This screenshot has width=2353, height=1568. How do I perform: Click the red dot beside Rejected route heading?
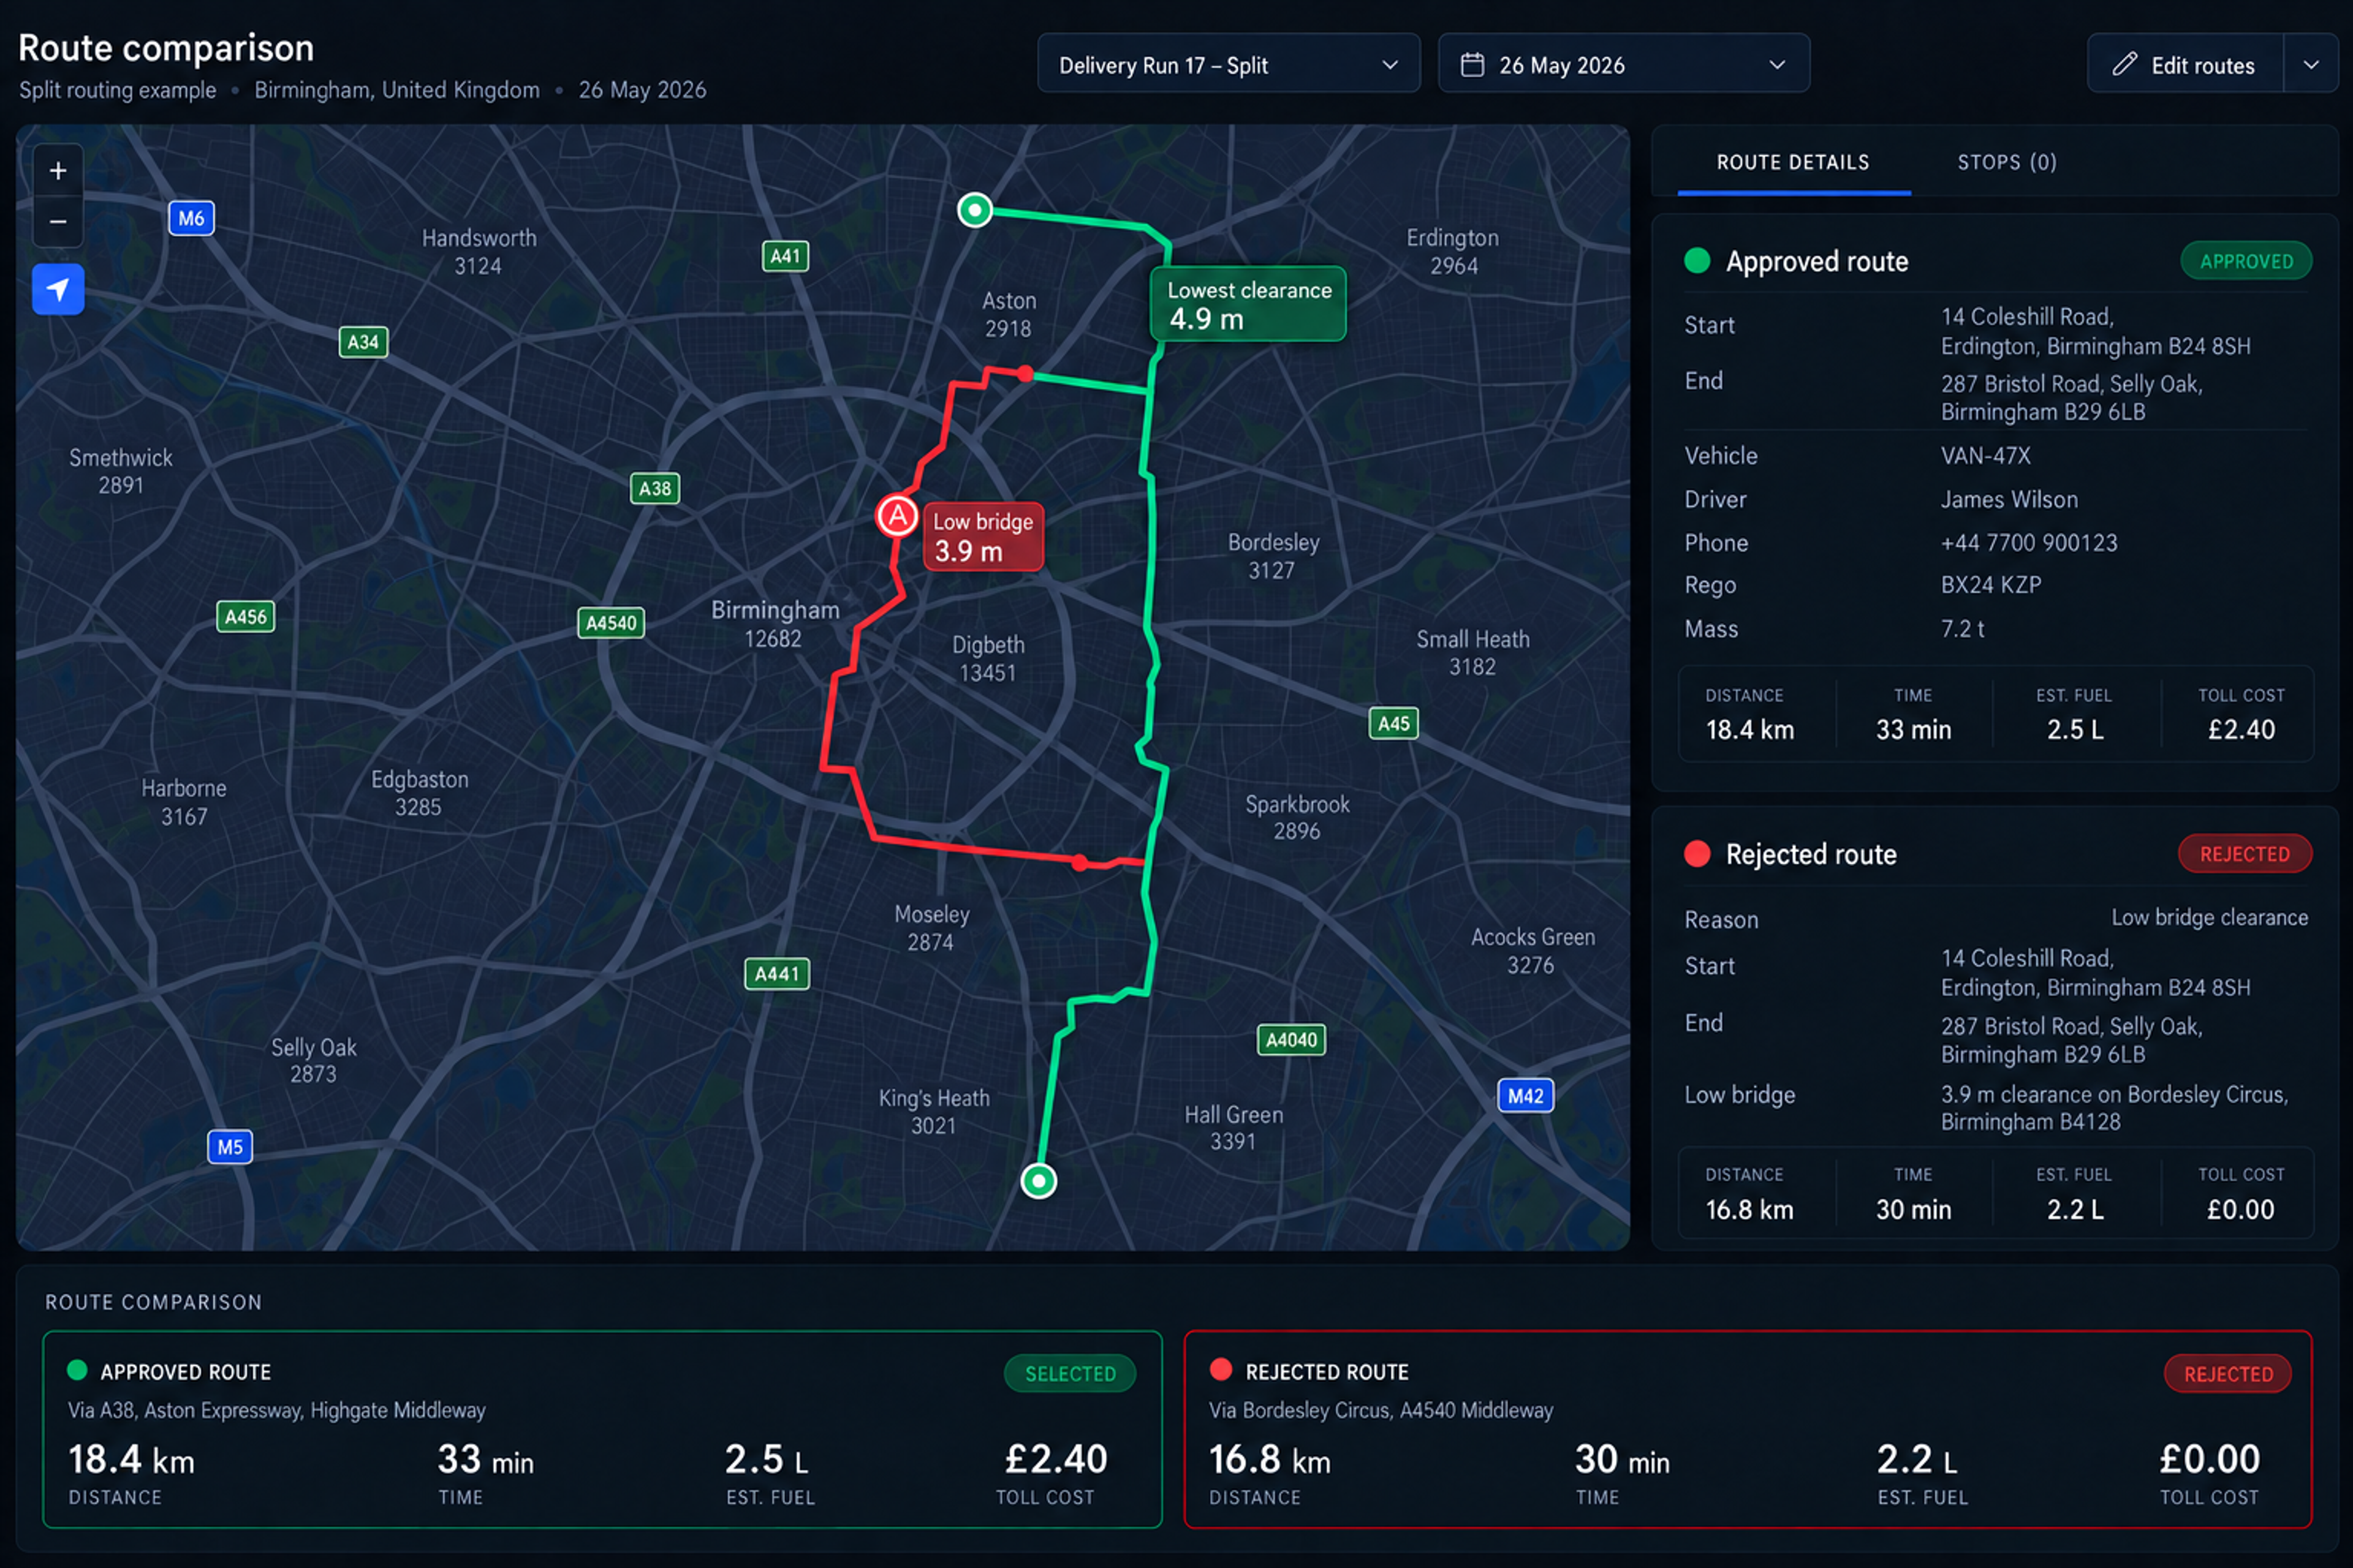(x=1697, y=854)
